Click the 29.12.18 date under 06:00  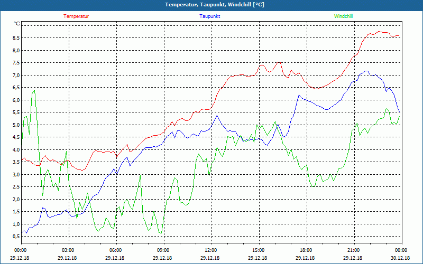(x=115, y=258)
